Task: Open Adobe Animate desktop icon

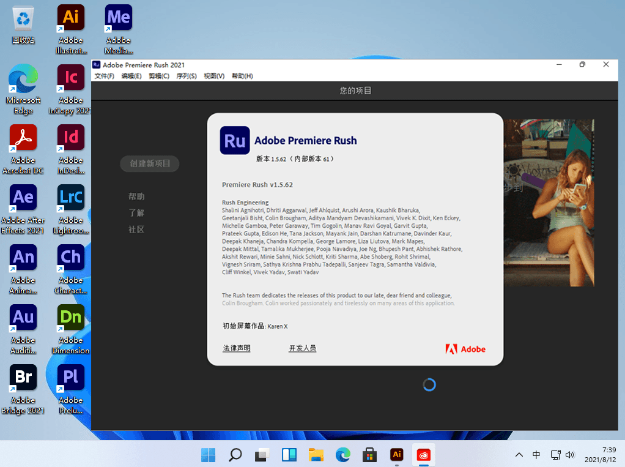Action: tap(23, 269)
